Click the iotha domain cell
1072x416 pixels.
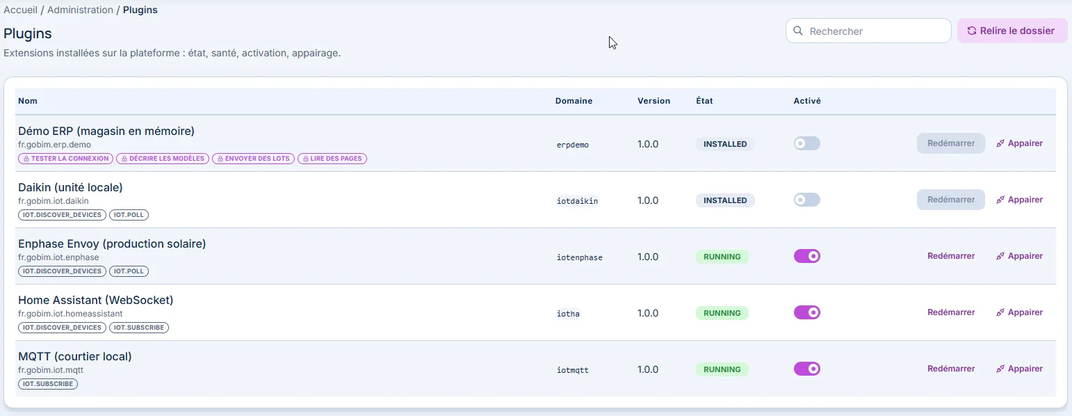click(x=568, y=314)
